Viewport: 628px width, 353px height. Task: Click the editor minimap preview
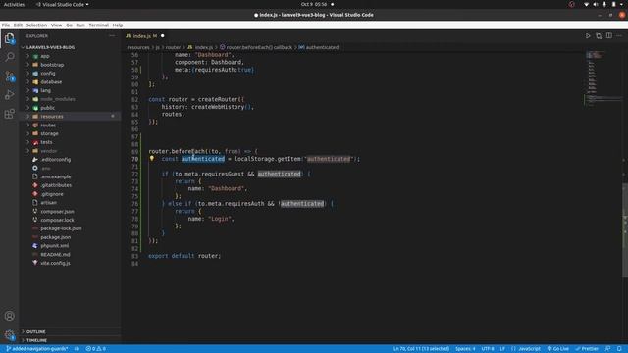click(x=602, y=78)
